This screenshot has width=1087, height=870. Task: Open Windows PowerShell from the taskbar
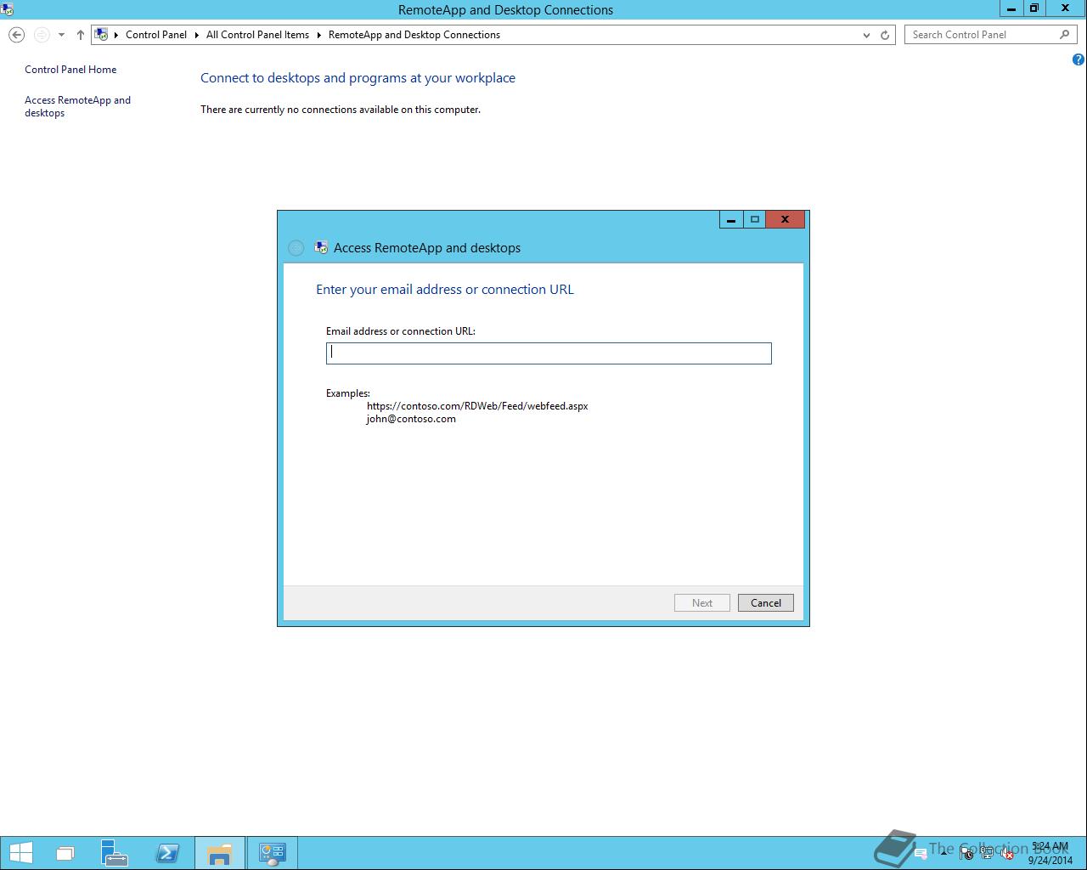click(x=167, y=853)
